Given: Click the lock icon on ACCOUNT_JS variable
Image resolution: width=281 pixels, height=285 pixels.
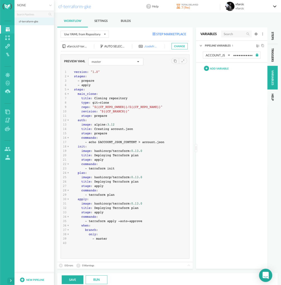Looking at the screenshot, I should pyautogui.click(x=257, y=55).
